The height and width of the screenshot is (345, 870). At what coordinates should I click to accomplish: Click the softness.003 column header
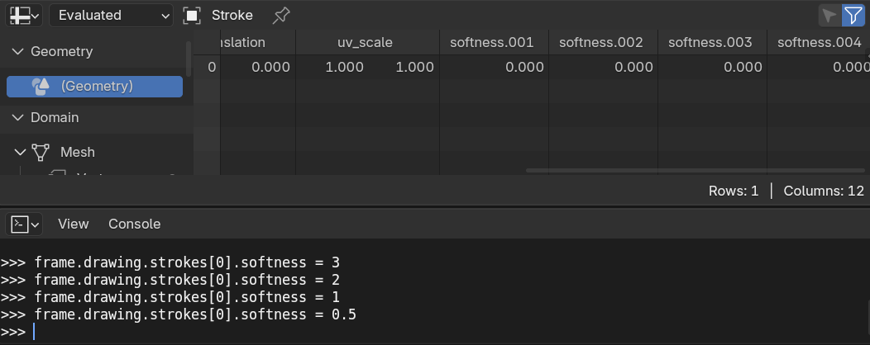(x=712, y=43)
